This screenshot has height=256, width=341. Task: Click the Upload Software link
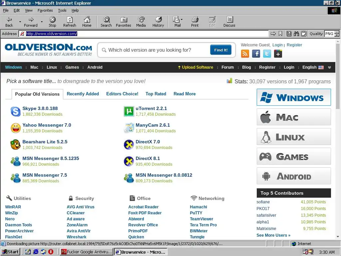tap(195, 67)
